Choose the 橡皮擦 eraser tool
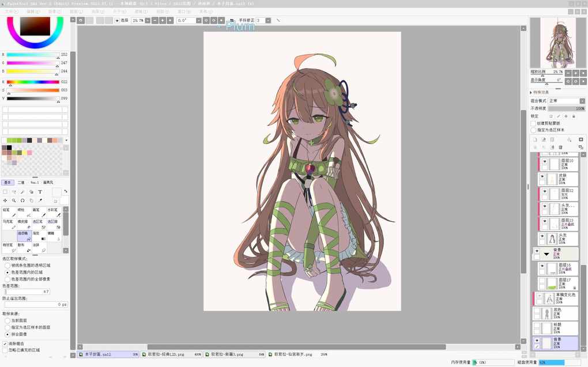The width and height of the screenshot is (588, 367). point(24,224)
